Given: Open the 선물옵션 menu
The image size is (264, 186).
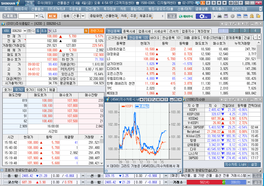Looking at the screenshot, I should (37, 9).
